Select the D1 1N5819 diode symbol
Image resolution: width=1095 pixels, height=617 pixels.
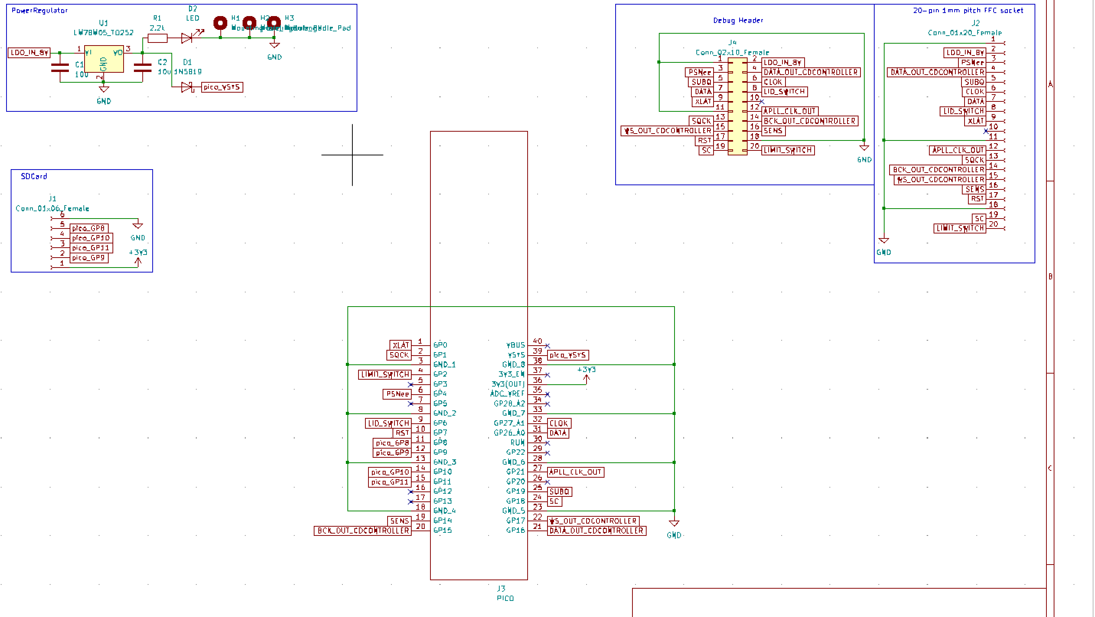[187, 87]
